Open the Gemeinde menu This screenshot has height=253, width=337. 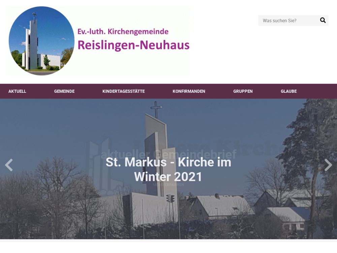click(x=64, y=91)
